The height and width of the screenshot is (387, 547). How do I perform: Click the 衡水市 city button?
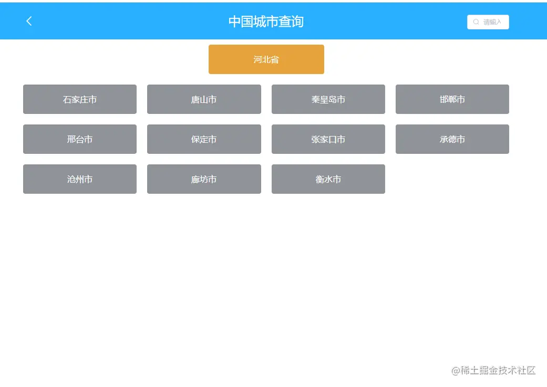click(328, 179)
